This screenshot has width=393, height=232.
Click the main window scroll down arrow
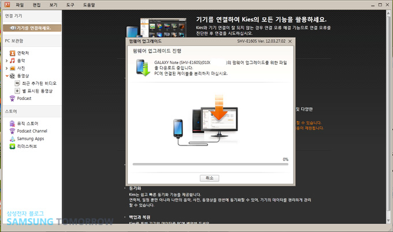388,220
